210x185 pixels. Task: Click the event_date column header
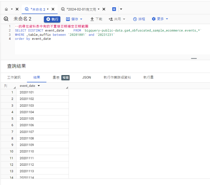pos(27,86)
